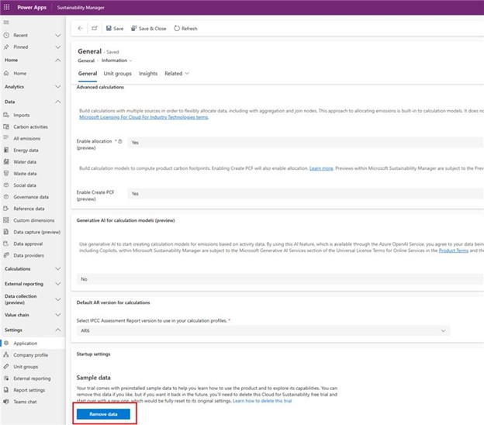
Task: Go back using the arrow icon
Action: tap(80, 29)
